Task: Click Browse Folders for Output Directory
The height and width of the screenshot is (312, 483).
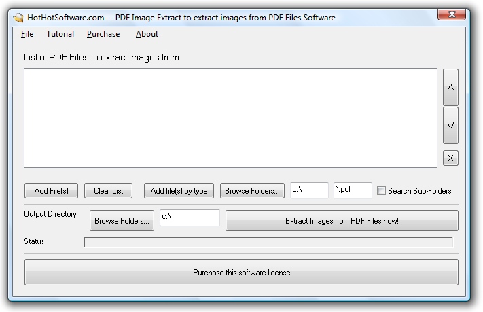Action: (122, 221)
